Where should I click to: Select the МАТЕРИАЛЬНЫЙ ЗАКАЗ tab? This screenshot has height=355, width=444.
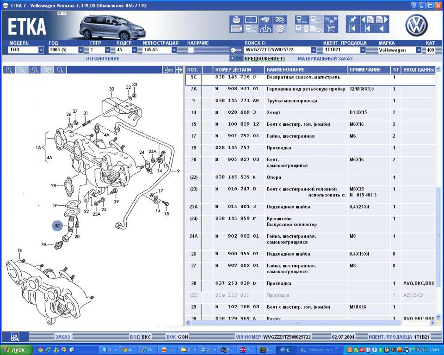click(x=325, y=59)
